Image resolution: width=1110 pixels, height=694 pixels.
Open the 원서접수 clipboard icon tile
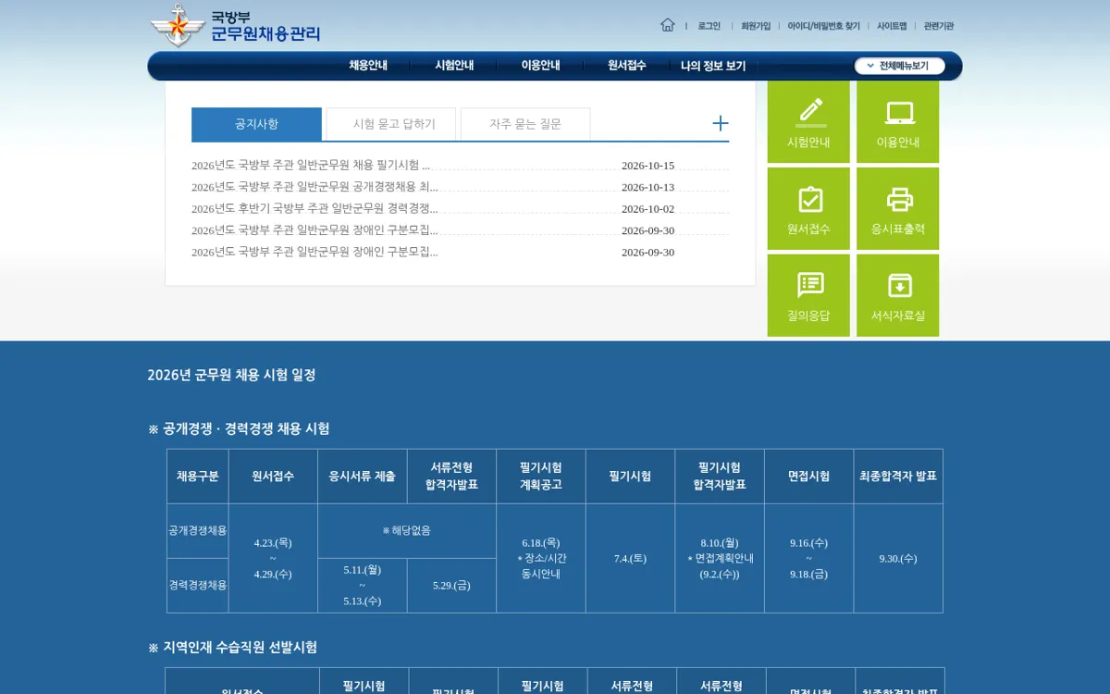pyautogui.click(x=808, y=209)
